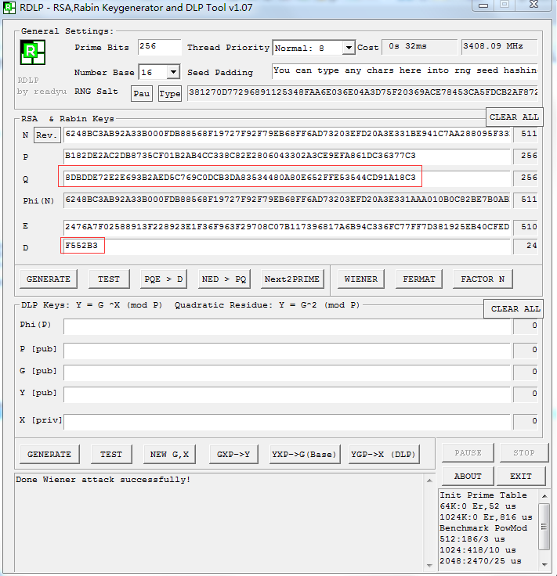
Task: Click the P value field in RSA keys
Action: pyautogui.click(x=287, y=157)
